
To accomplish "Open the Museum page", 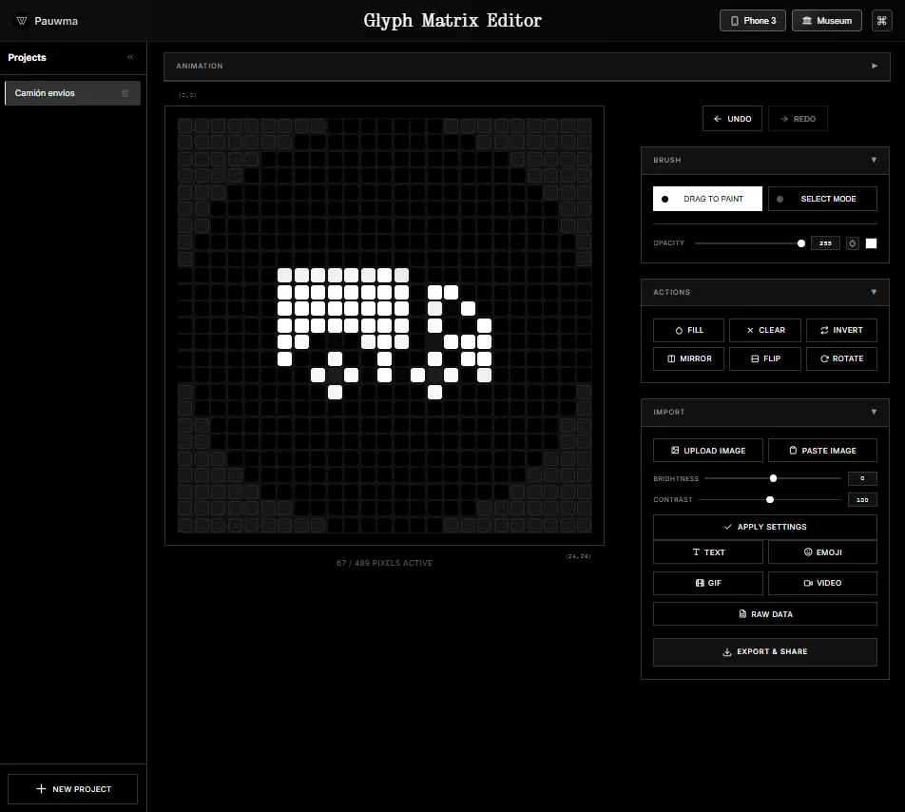I will 827,20.
